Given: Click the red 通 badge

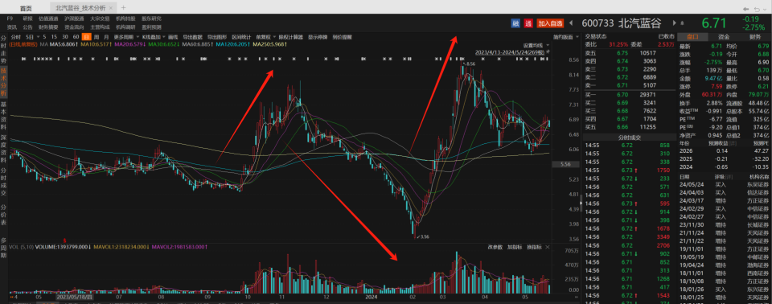Looking at the screenshot, I should [x=528, y=23].
